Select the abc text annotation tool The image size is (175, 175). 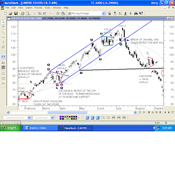tap(3, 63)
